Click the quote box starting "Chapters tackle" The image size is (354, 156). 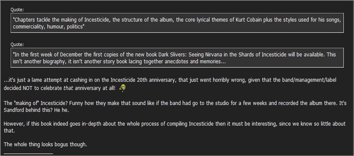pyautogui.click(x=177, y=23)
